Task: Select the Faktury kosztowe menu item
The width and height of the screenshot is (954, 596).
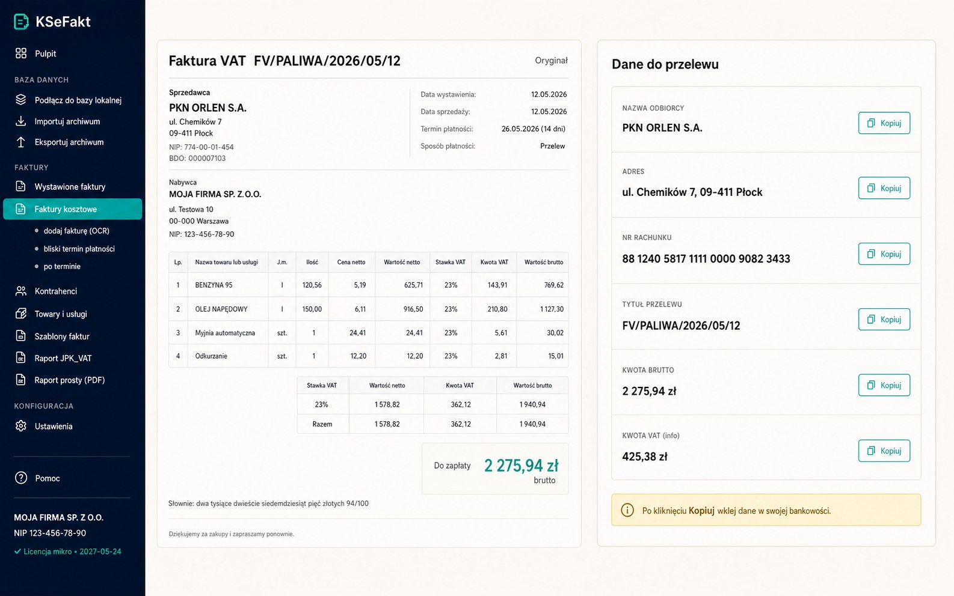Action: (x=72, y=209)
